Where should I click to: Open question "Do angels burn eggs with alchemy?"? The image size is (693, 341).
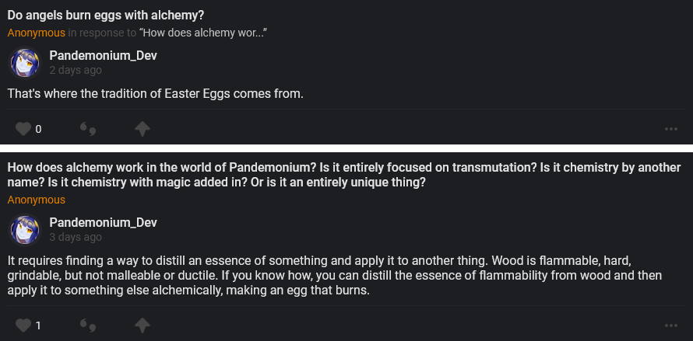(112, 15)
